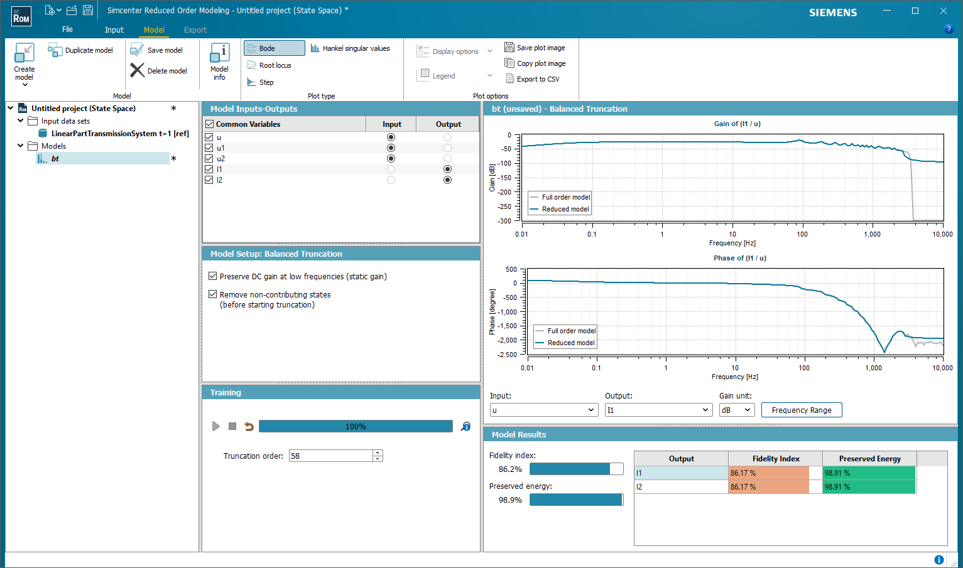This screenshot has width=963, height=568.
Task: Switch plot type to Hankel singular values
Action: pyautogui.click(x=350, y=48)
